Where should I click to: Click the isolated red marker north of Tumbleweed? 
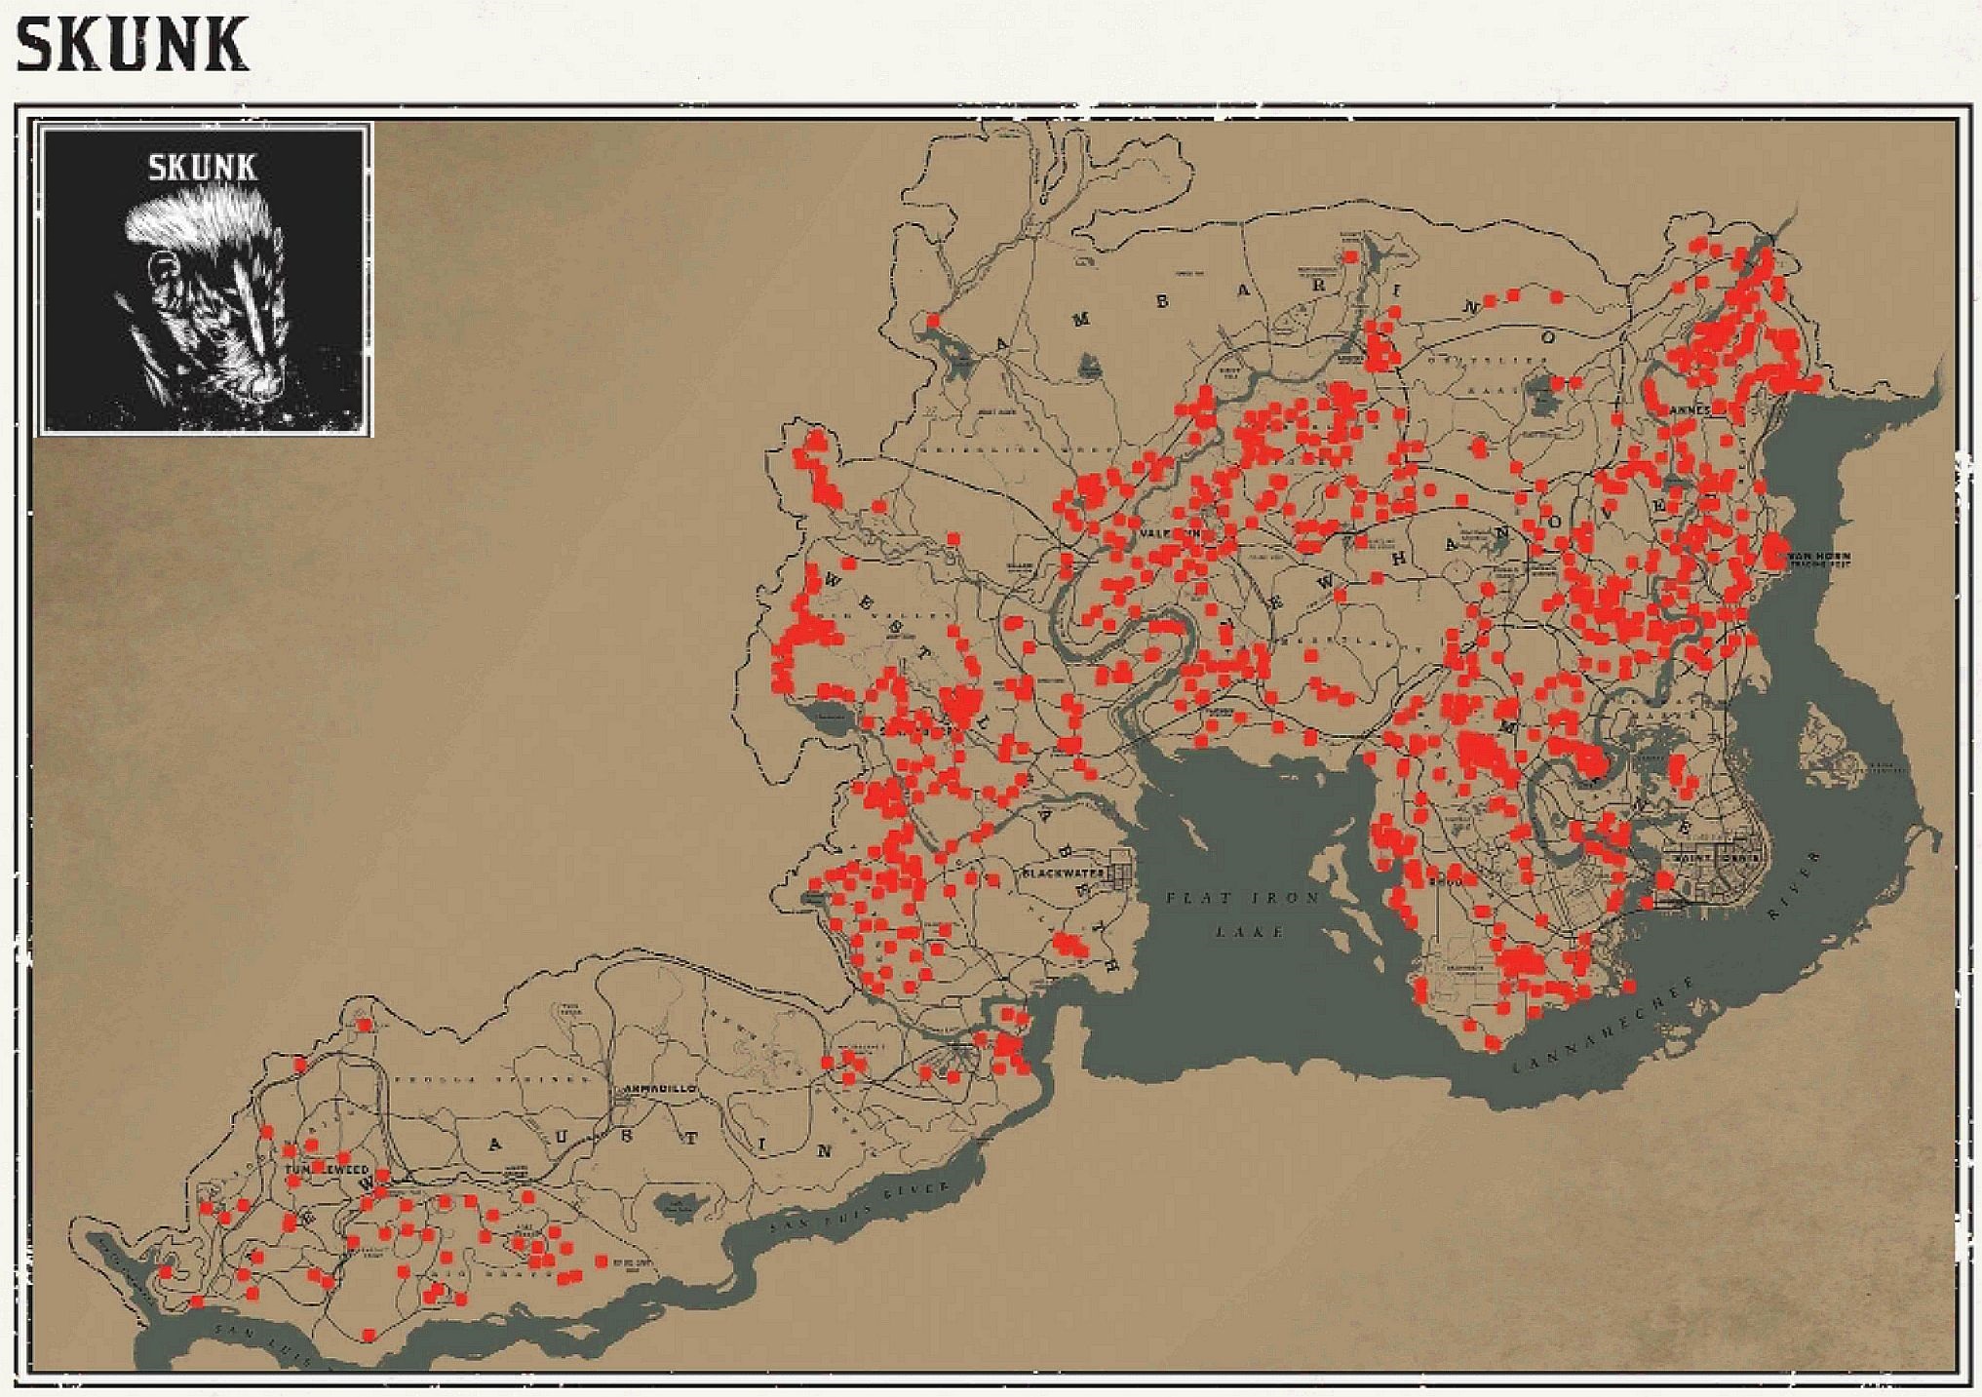coord(364,1025)
